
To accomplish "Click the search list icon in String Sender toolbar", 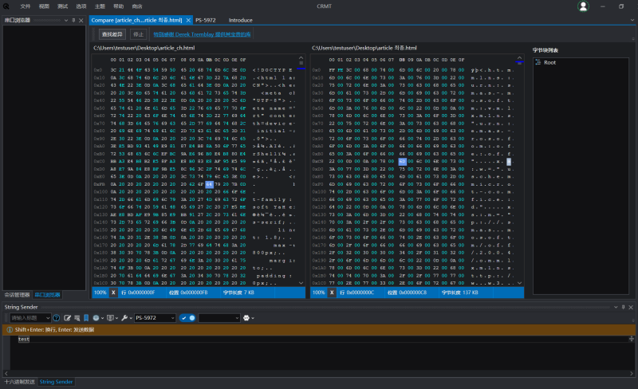I will 77,318.
